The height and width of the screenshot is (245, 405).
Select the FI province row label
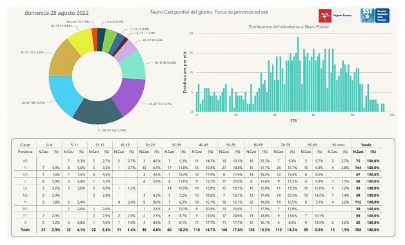25,168
